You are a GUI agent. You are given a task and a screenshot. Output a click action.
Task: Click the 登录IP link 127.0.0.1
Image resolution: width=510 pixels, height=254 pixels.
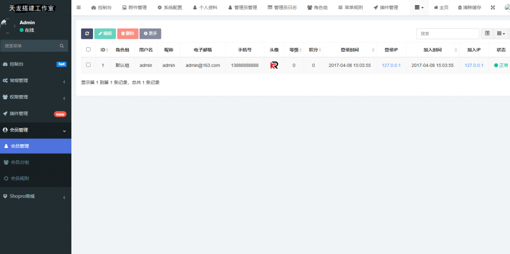click(391, 66)
